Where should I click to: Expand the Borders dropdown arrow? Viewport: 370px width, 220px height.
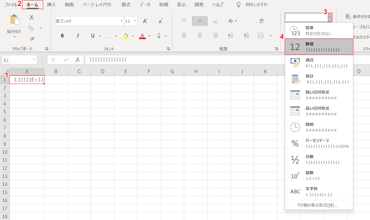[x=116, y=36]
